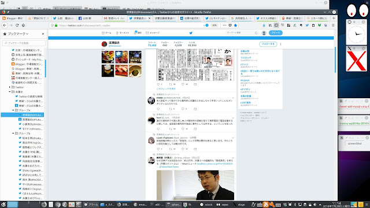370x208 pixels.
Task: Open page actions three-dot menu in address bar
Action: coord(224,25)
